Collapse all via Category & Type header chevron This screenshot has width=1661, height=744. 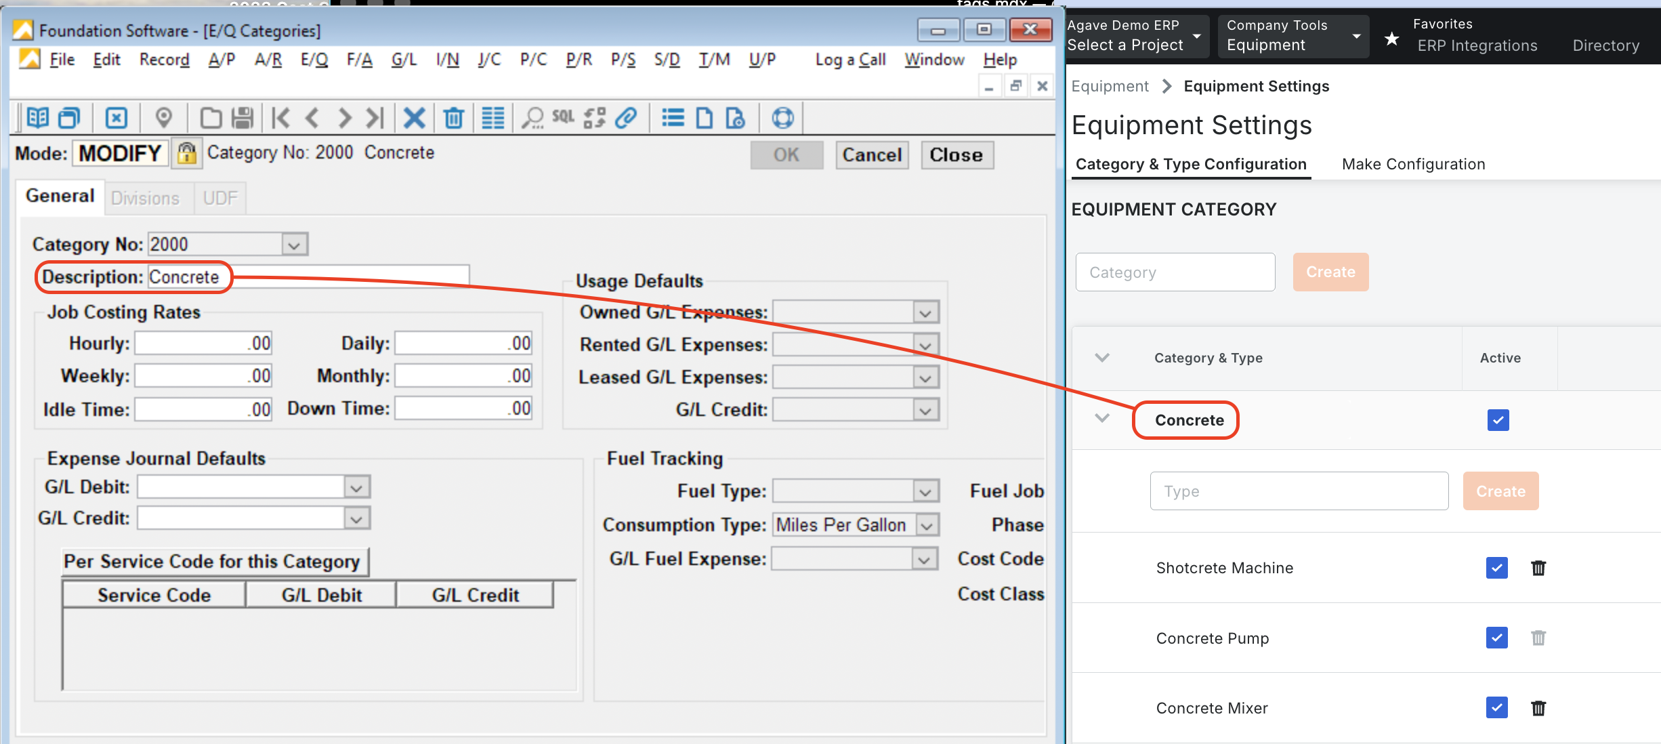click(1102, 357)
